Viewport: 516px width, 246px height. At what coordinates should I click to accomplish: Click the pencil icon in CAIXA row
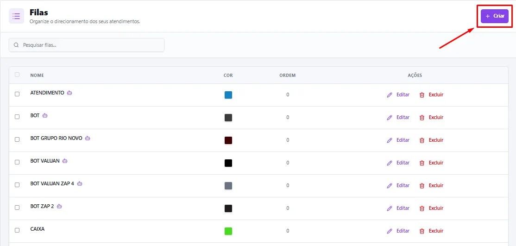pos(390,231)
